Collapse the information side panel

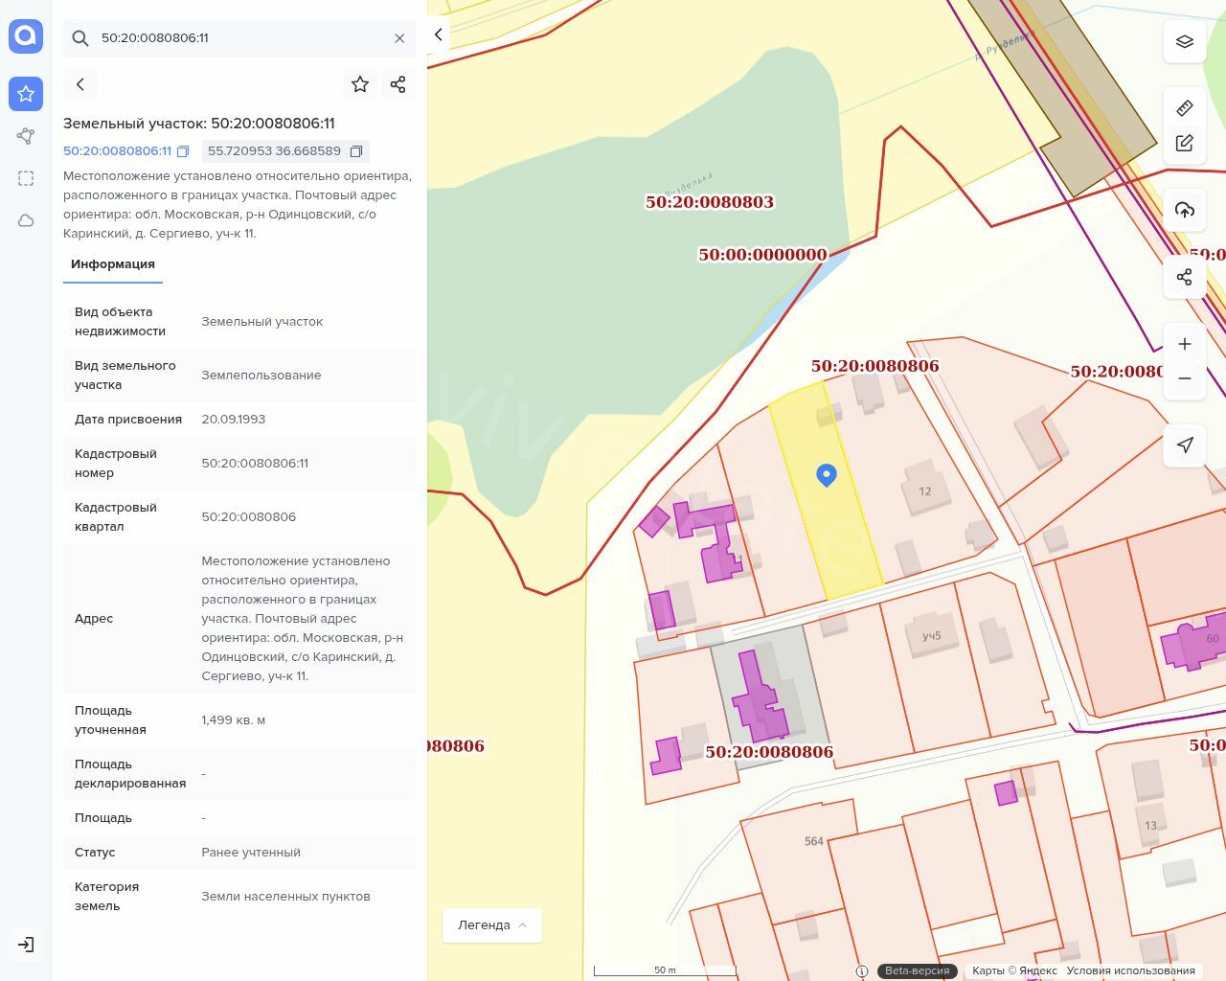[x=439, y=34]
